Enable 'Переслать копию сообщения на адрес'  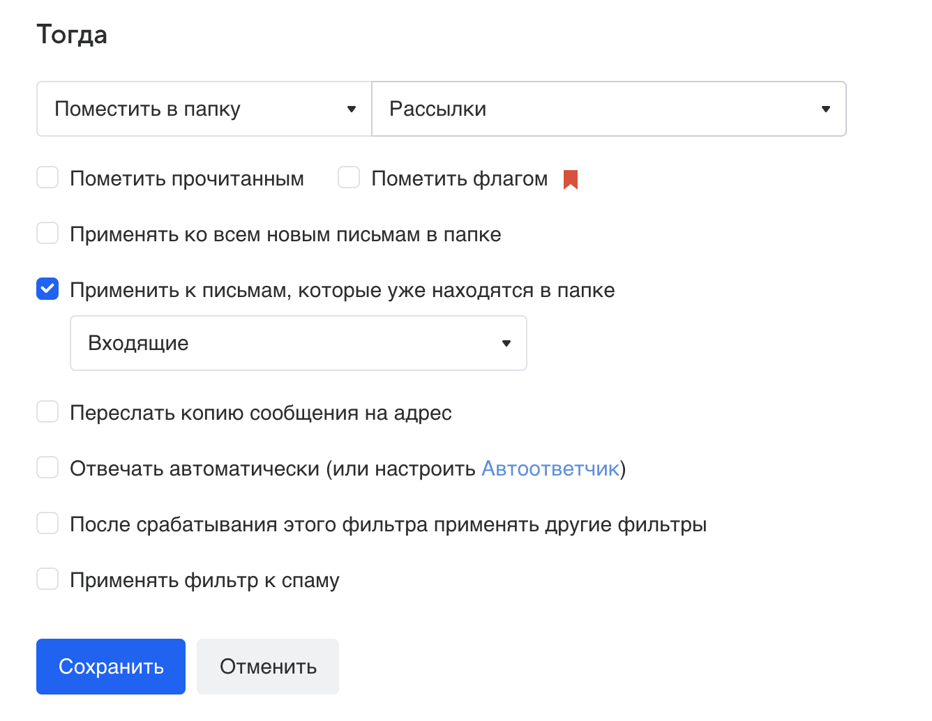click(47, 412)
